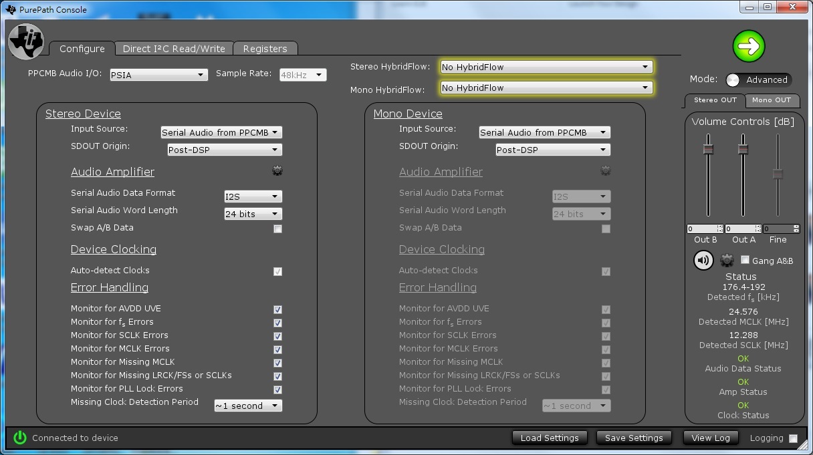Click the Detected MCLK value 24.576

743,311
